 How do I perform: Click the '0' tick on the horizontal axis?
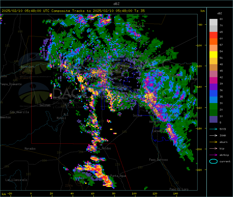pos(31,194)
